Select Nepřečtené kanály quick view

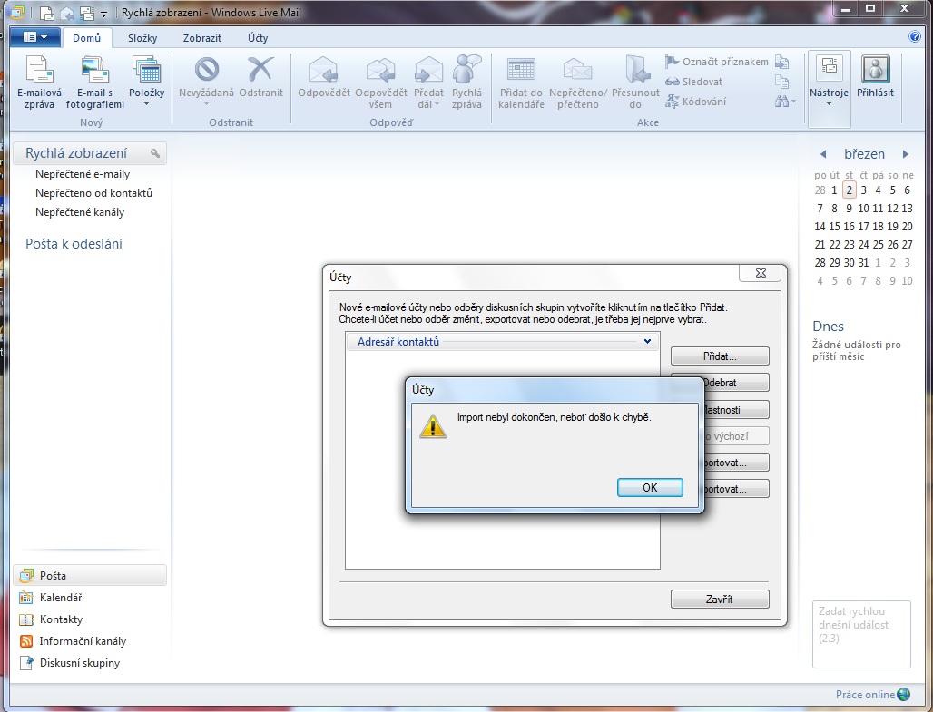(80, 212)
